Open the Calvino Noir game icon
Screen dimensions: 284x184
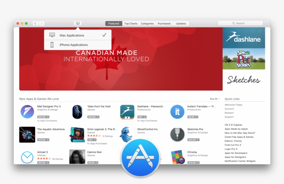coord(77,157)
